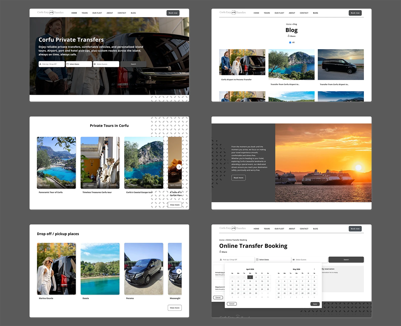Pick May 15 in the calendar
Image resolution: width=401 pixels, height=326 pixels.
[308, 285]
